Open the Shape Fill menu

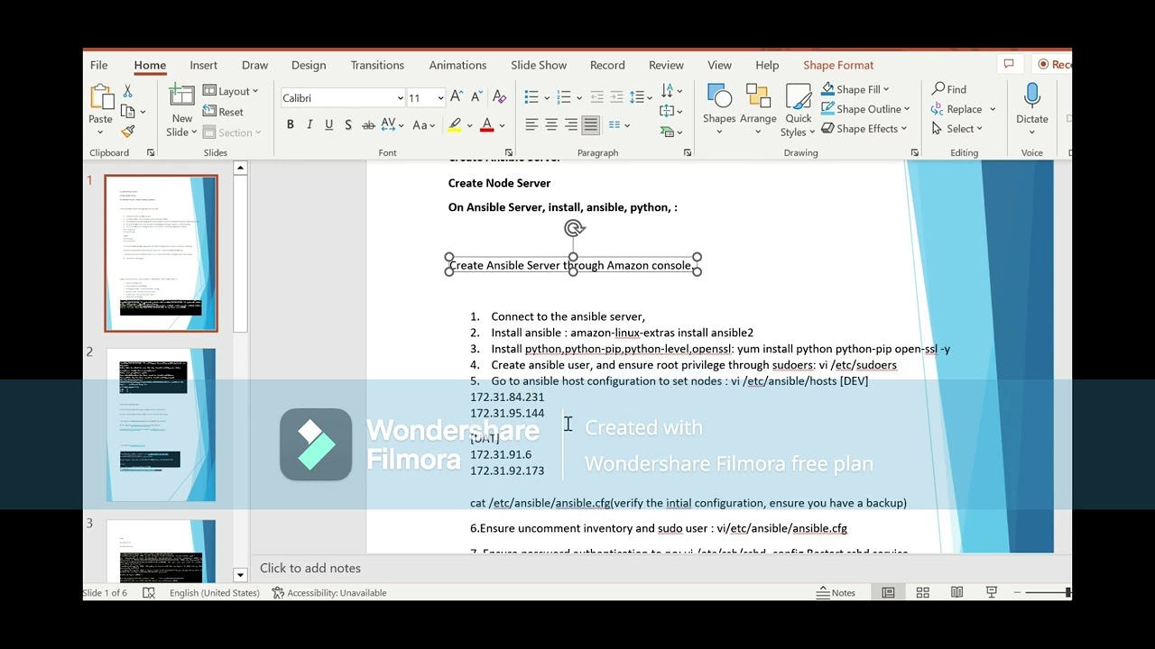[x=855, y=89]
